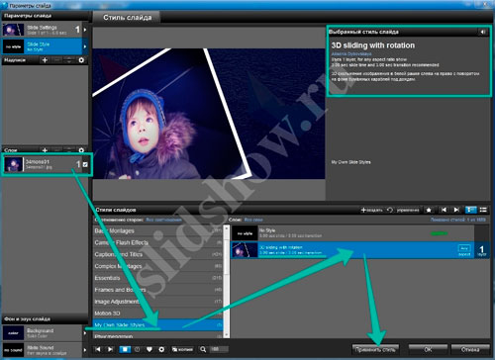This screenshot has width=495, height=360.
Task: Toggle detailed view in styles list header
Action: tap(470, 210)
